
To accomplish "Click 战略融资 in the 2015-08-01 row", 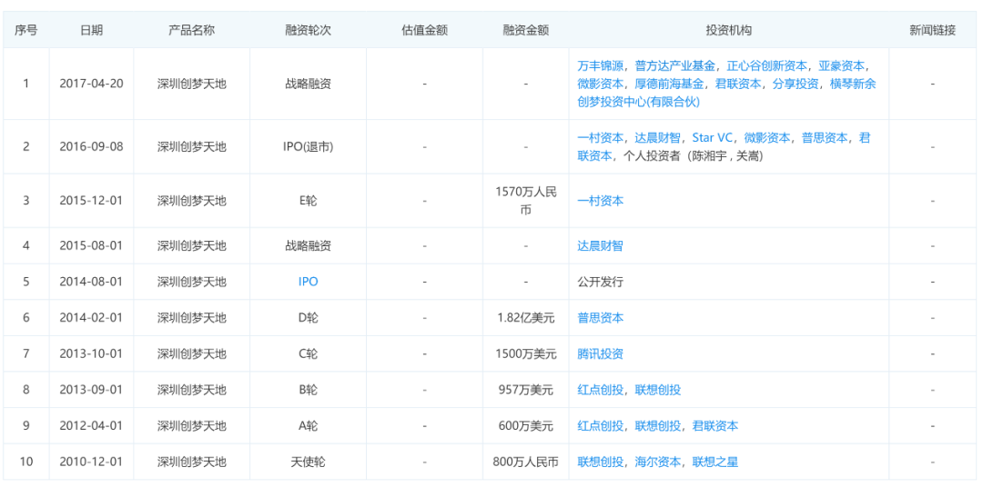I will 308,246.
